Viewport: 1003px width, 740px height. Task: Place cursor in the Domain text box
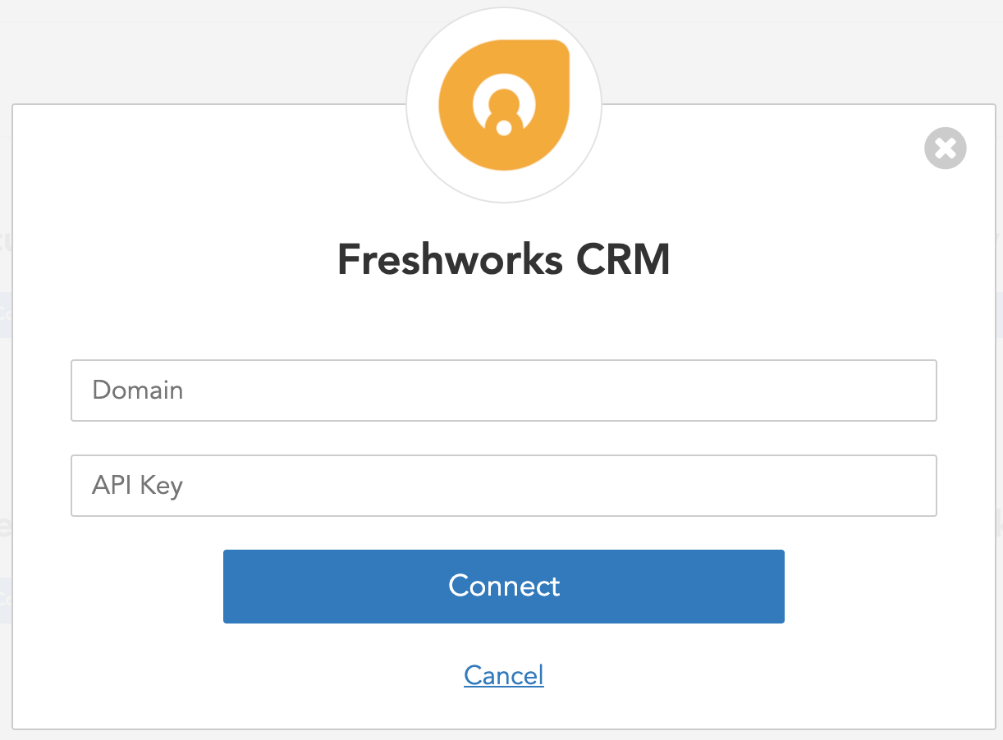(x=503, y=391)
